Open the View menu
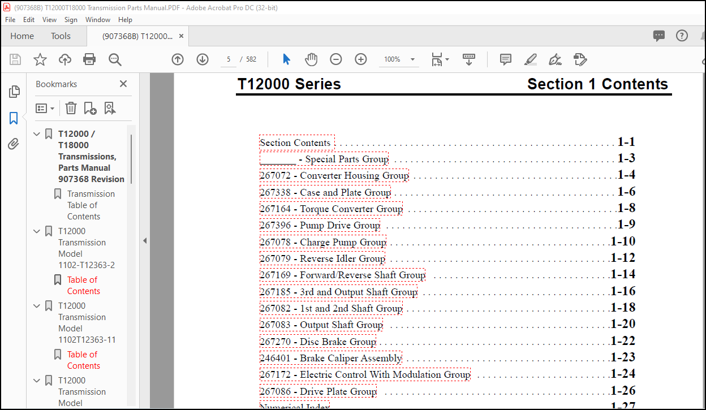706x410 pixels. pos(50,19)
